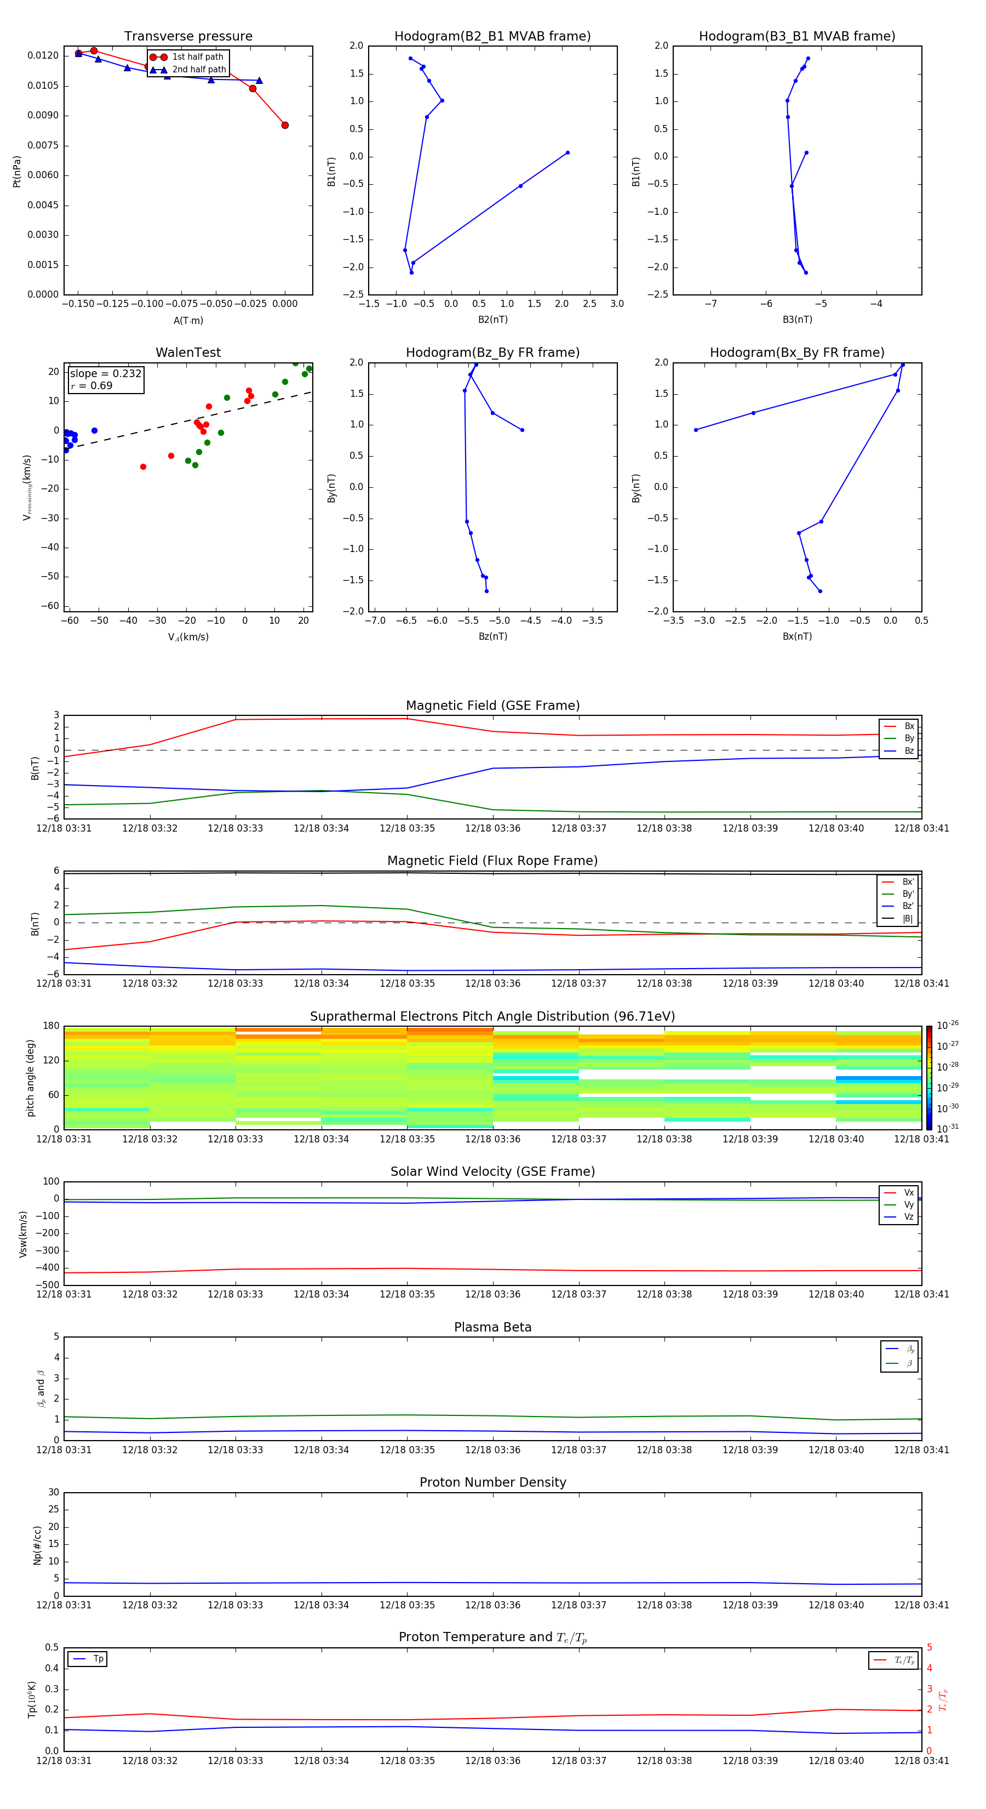
Task: Click the 'Plasma Beta' plot title
Action: 492,1327
